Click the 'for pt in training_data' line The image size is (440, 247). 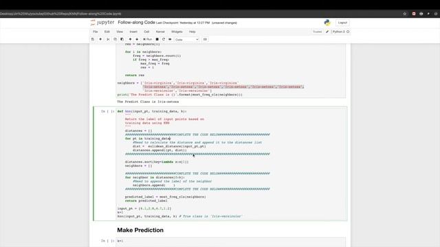pyautogui.click(x=148, y=139)
